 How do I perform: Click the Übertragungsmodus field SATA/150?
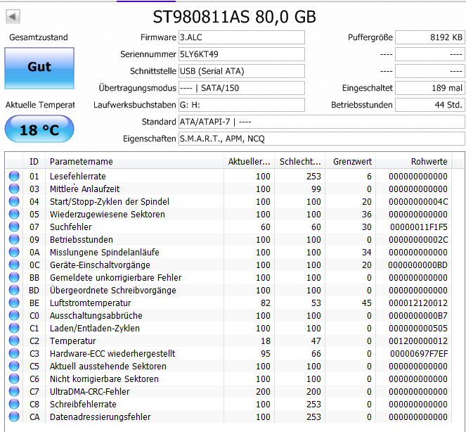(x=242, y=88)
